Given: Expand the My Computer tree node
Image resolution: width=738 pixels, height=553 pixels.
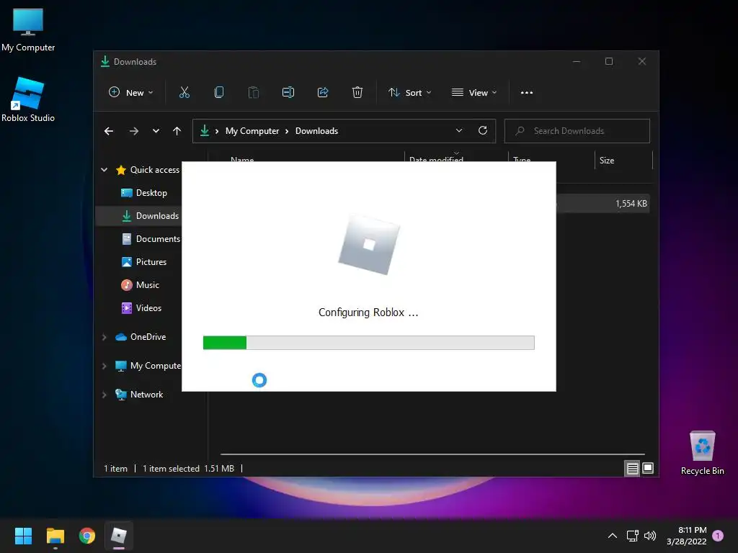Looking at the screenshot, I should tap(104, 366).
